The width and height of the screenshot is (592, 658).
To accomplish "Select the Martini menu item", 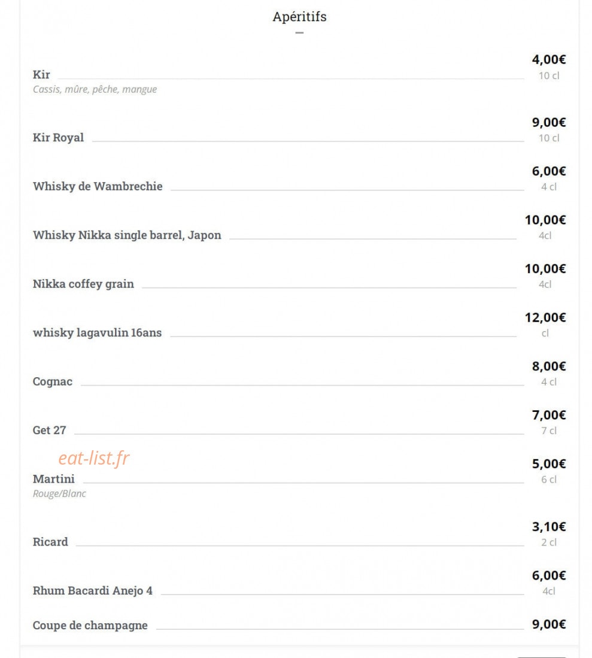I will coord(54,479).
